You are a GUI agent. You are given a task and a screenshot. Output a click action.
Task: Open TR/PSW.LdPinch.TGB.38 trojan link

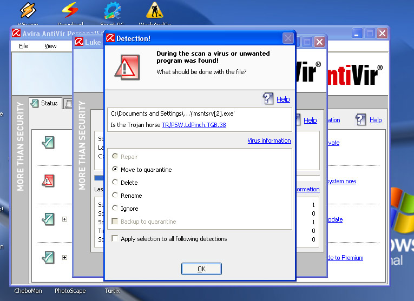point(194,125)
